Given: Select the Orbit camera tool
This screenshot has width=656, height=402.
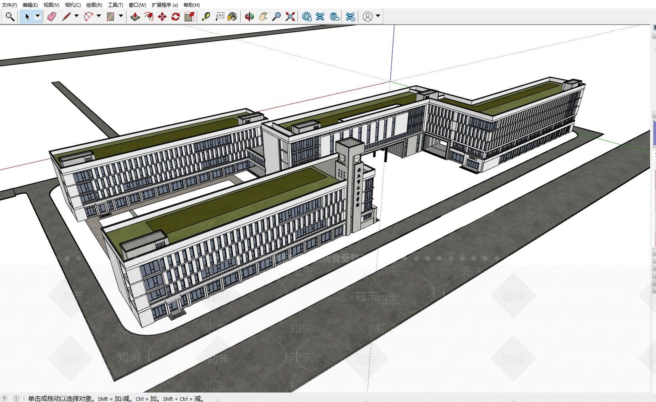Looking at the screenshot, I should 249,17.
